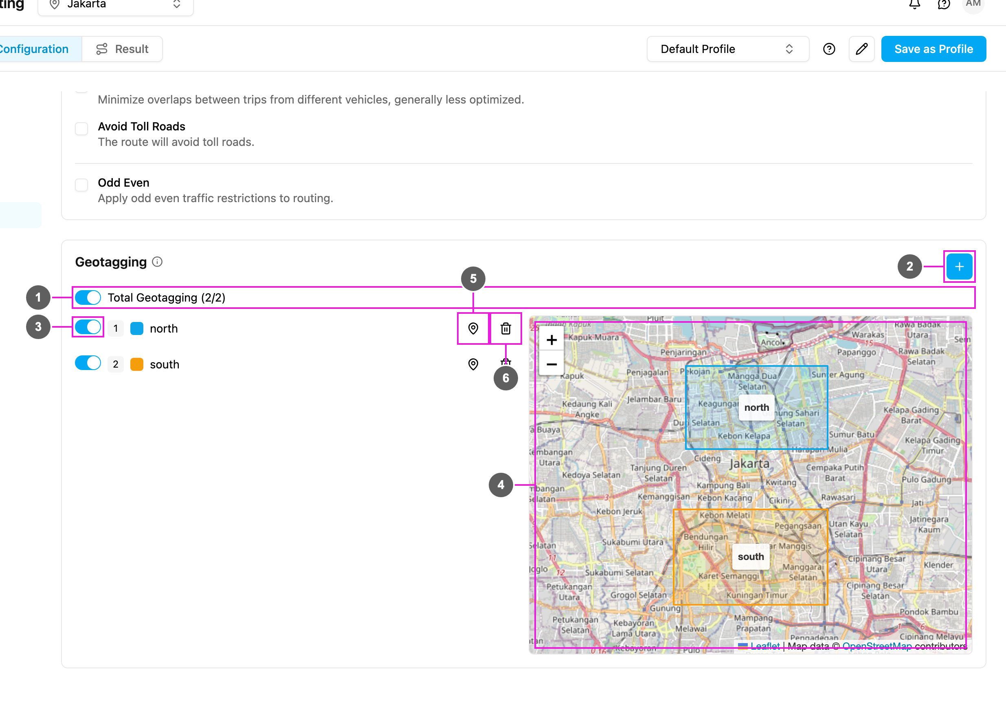Open the Geotagging info tooltip icon
This screenshot has width=1006, height=714.
tap(157, 262)
